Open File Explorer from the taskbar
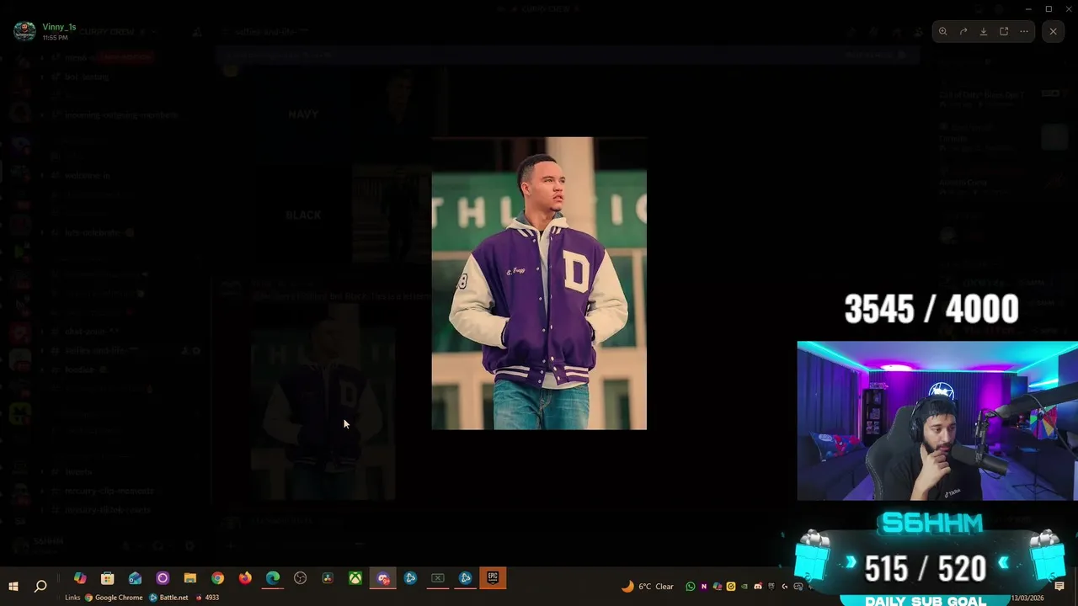Screen dimensions: 1078x606 click(x=190, y=578)
